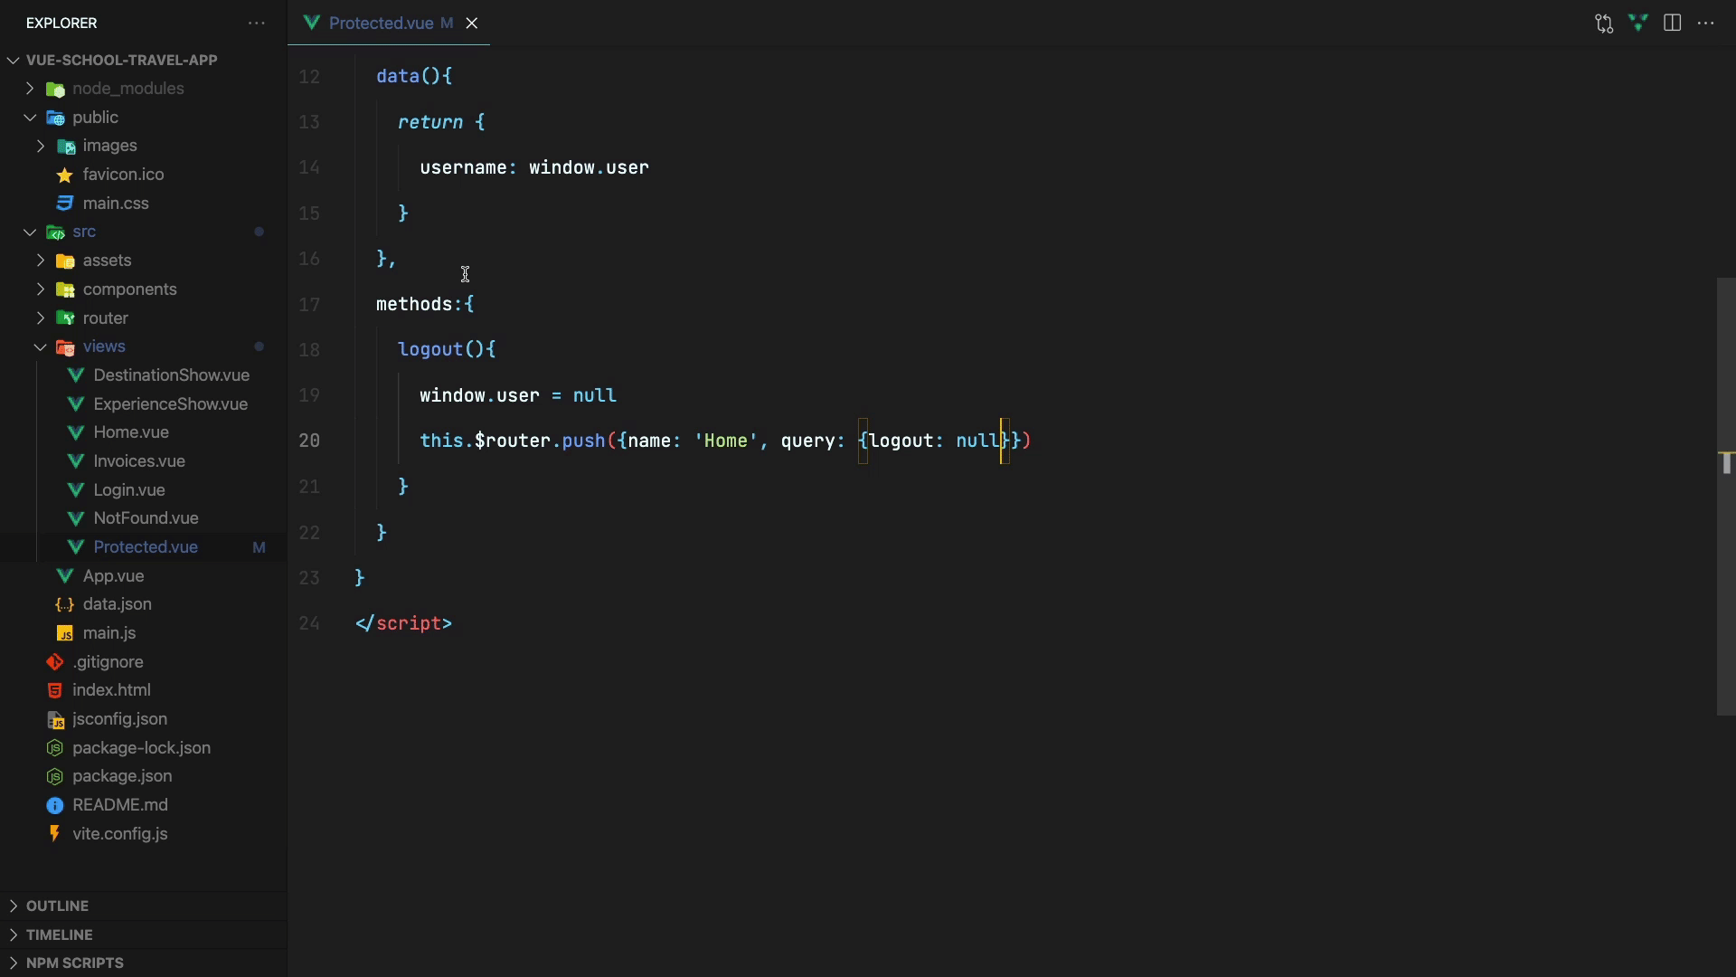Click the Open Changes git compare icon
Image resolution: width=1736 pixels, height=977 pixels.
(1604, 24)
